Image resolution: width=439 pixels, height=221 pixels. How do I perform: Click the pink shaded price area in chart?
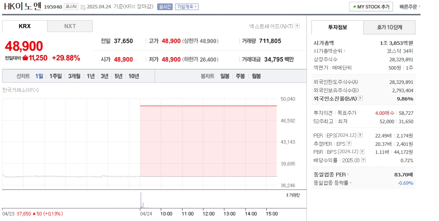coord(208,141)
